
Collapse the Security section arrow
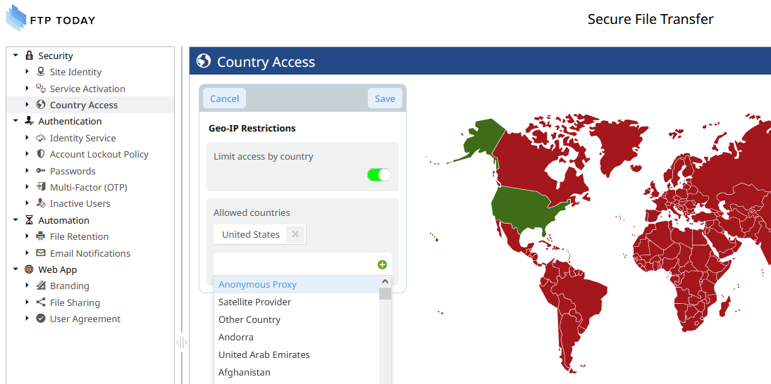16,56
